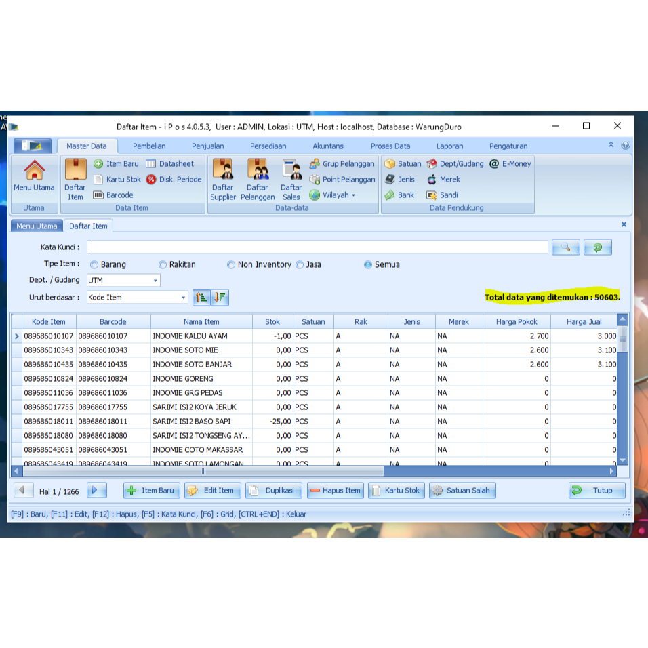Open Daftar Supplier from the ribbon
648x648 pixels.
point(223,176)
